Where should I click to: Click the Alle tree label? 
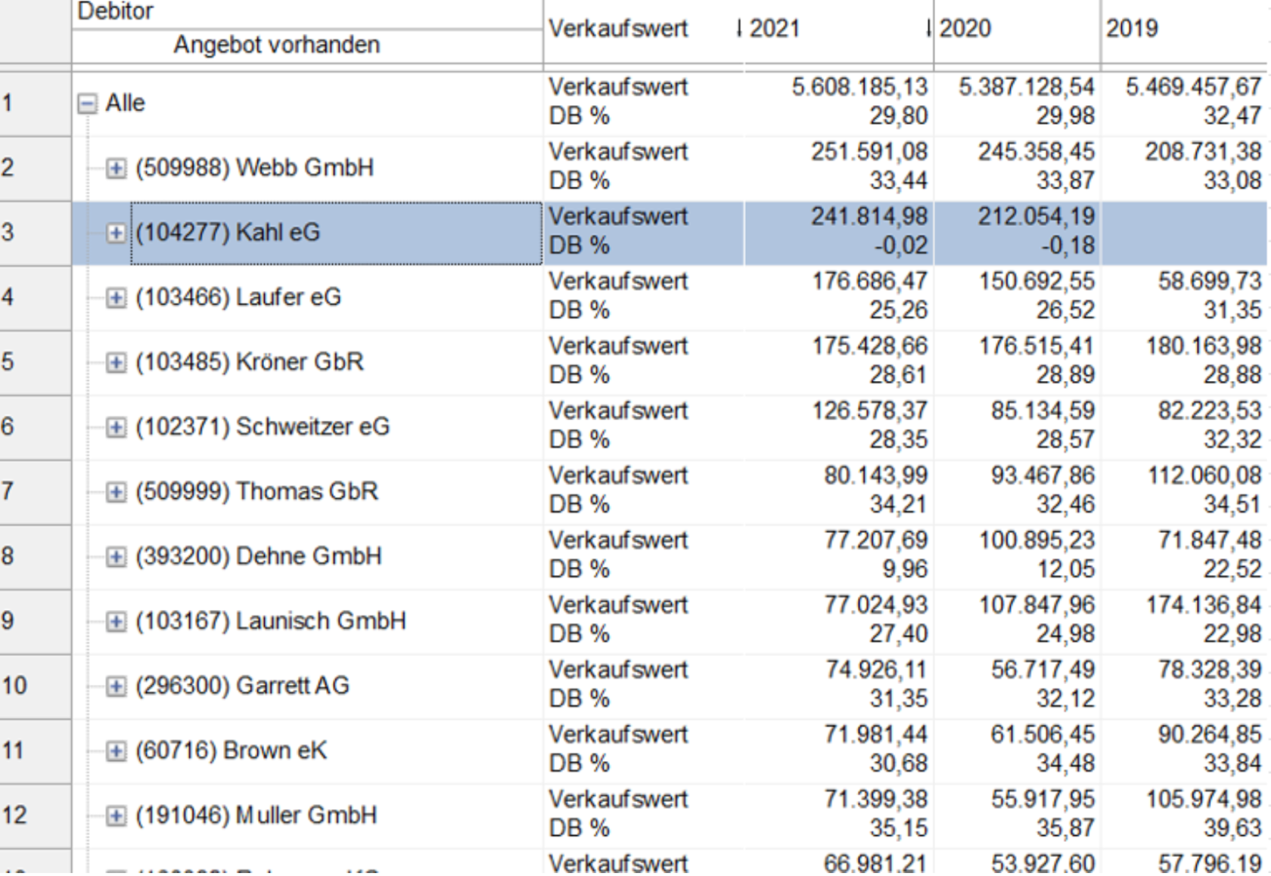click(x=126, y=104)
